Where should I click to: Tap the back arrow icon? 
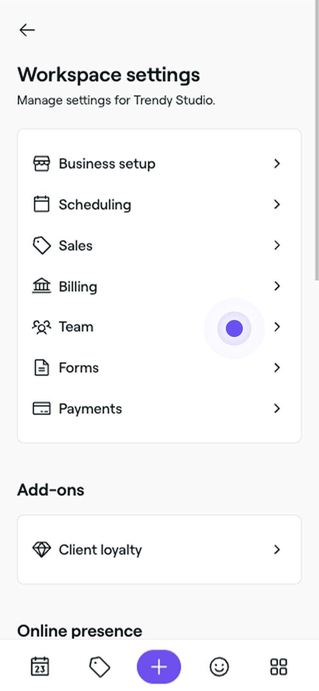pyautogui.click(x=27, y=30)
